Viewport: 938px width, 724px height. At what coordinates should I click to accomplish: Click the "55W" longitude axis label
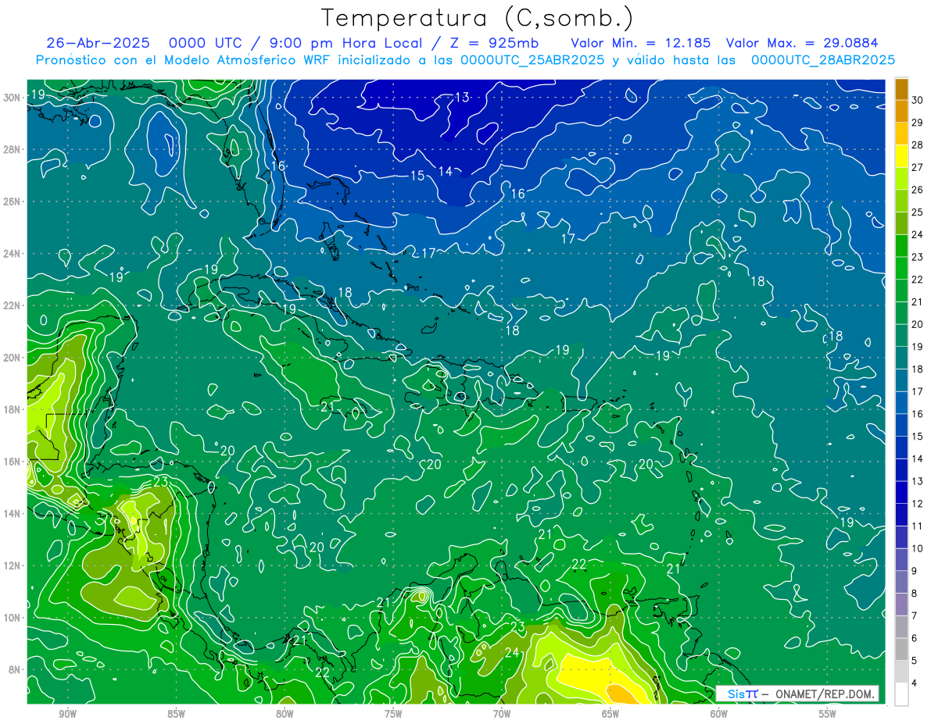[x=828, y=714]
